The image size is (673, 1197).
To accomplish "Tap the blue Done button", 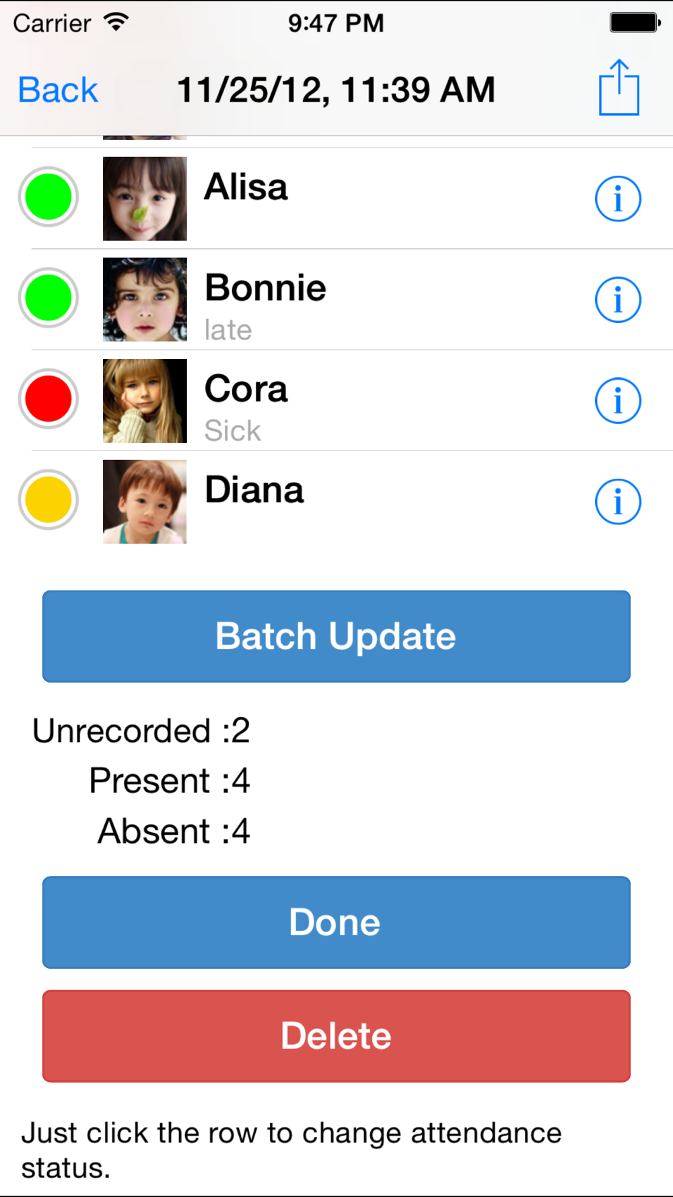I will 336,922.
